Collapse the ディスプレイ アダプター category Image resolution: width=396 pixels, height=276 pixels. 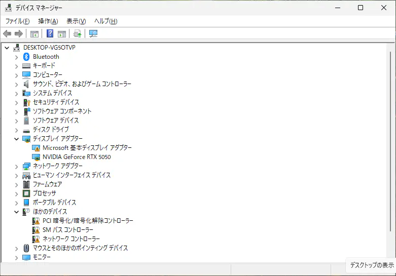tap(16, 139)
